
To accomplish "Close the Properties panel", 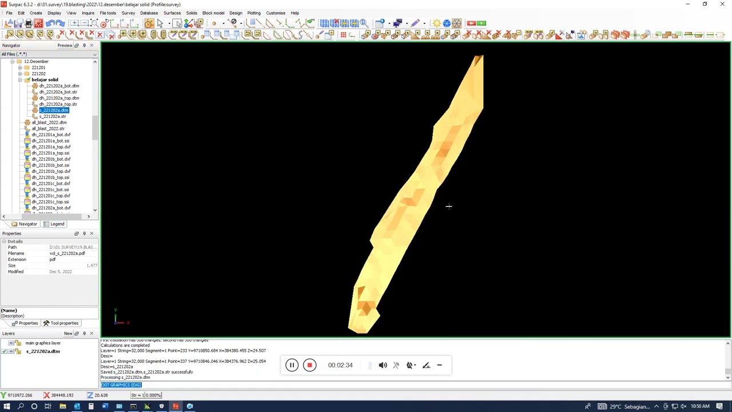I will click(91, 233).
